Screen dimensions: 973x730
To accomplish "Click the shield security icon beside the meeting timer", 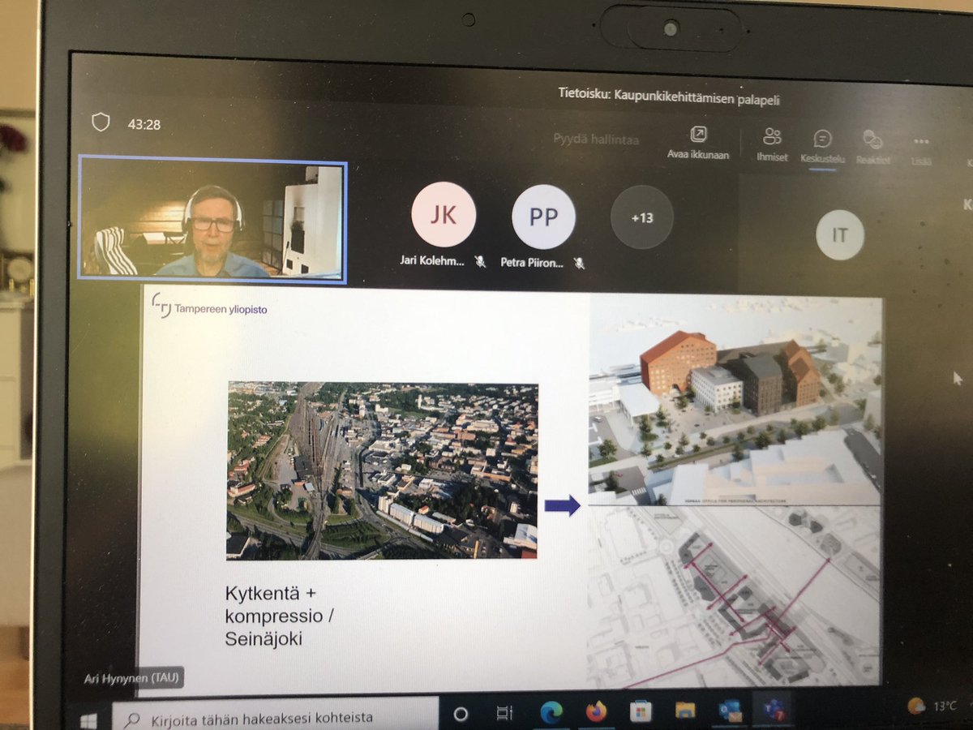I will (101, 123).
